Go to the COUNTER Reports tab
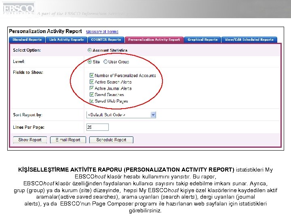 106,40
